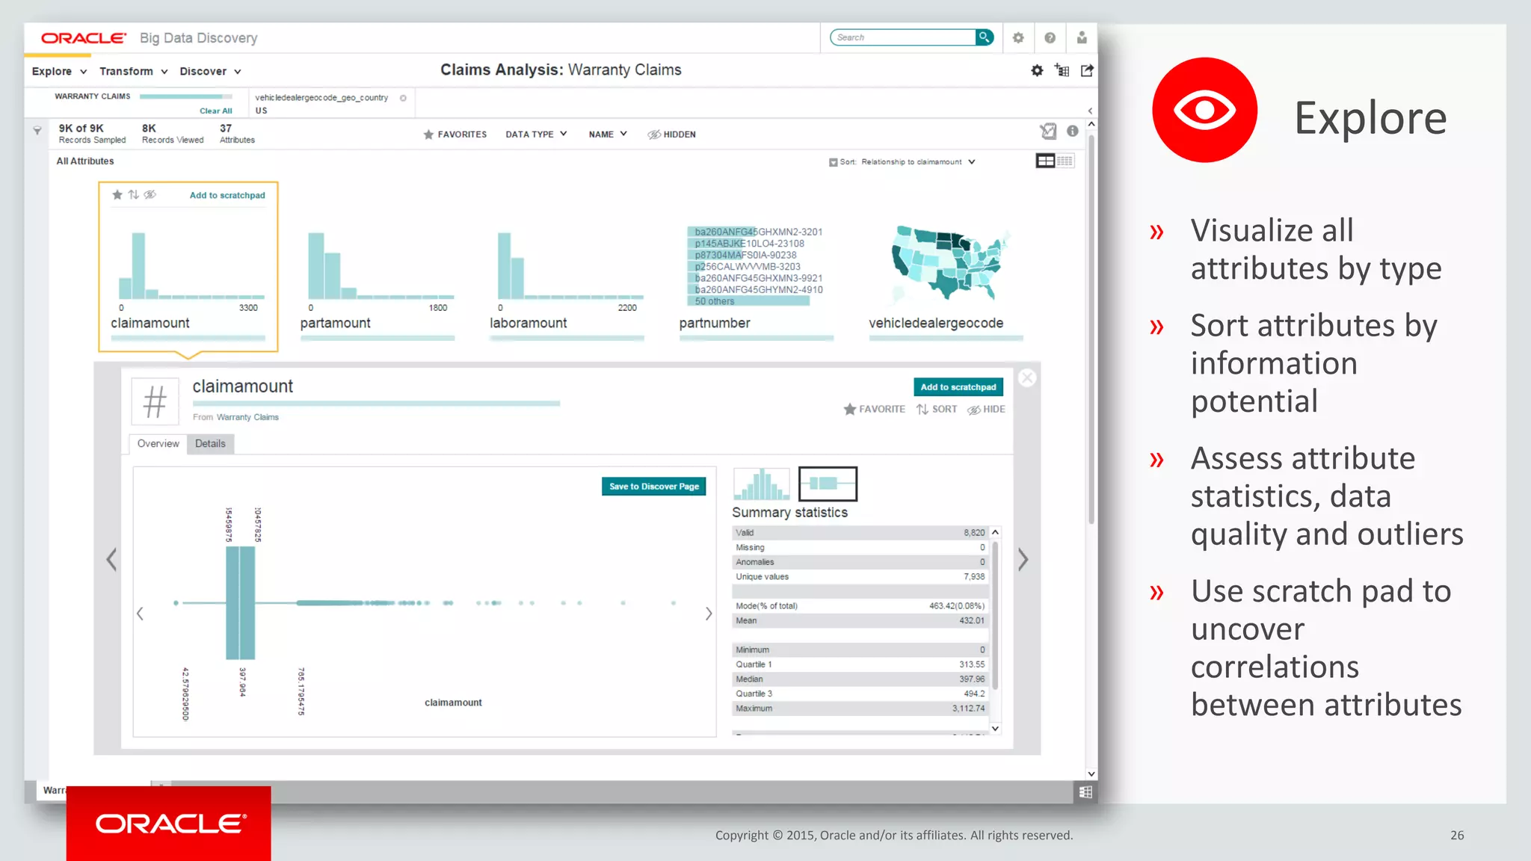Hide claimamount tile with eye icon
Viewport: 1531px width, 861px height.
coord(150,195)
